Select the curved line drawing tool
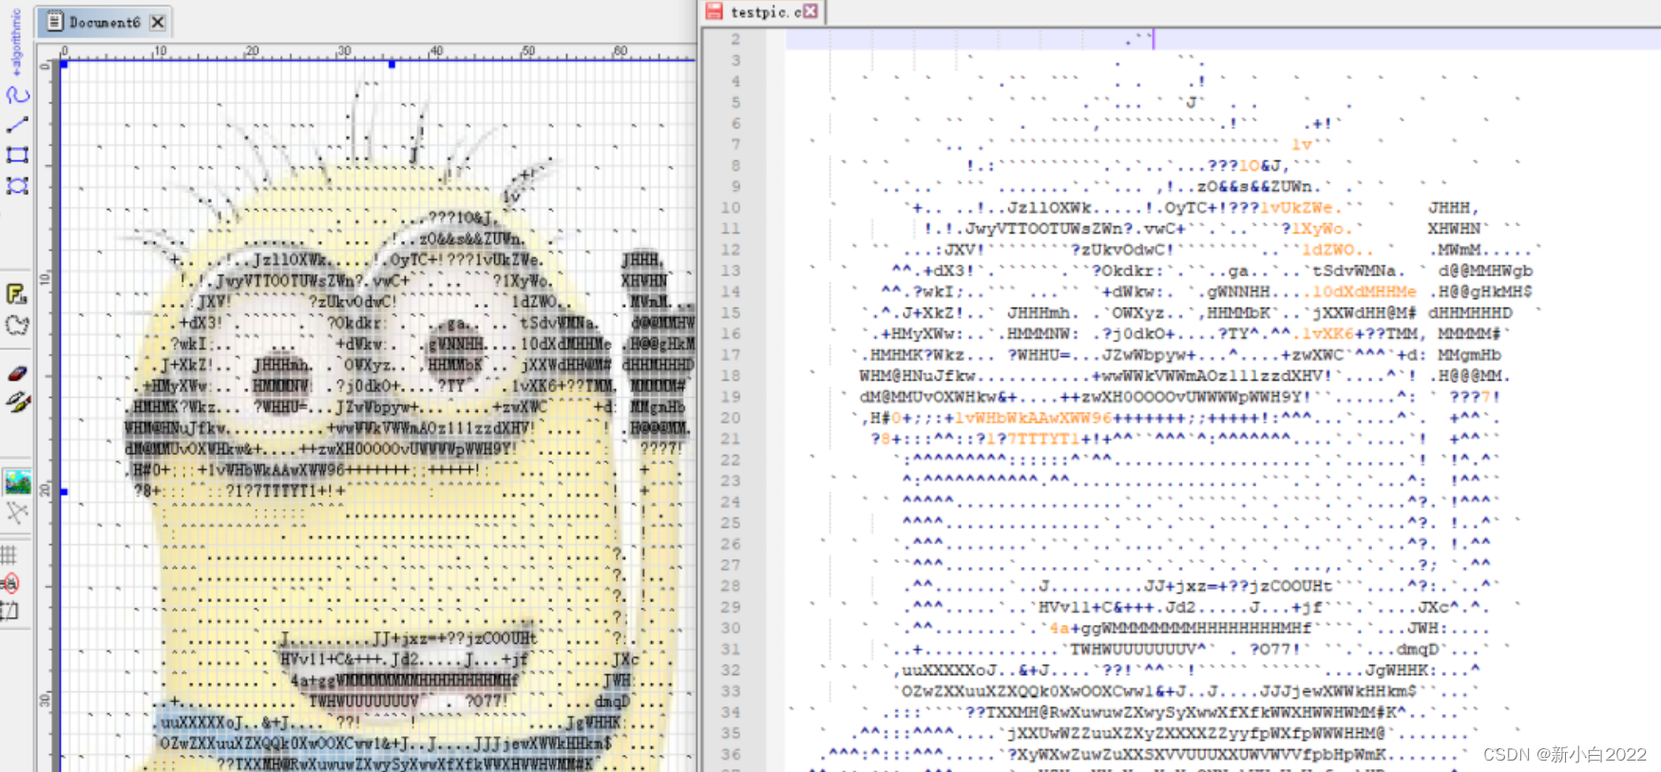 [x=17, y=94]
